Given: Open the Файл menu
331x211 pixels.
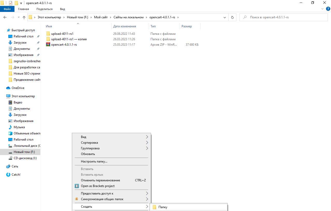Looking at the screenshot, I should 7,9.
